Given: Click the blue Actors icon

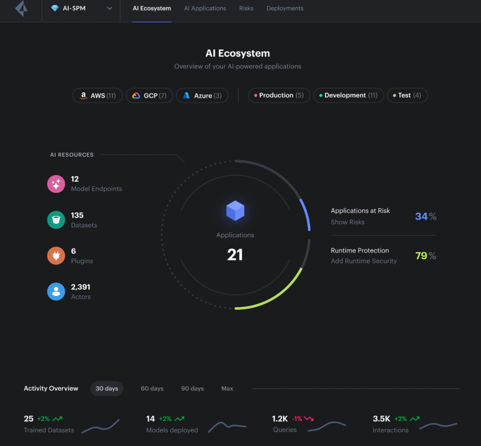Looking at the screenshot, I should click(x=56, y=291).
